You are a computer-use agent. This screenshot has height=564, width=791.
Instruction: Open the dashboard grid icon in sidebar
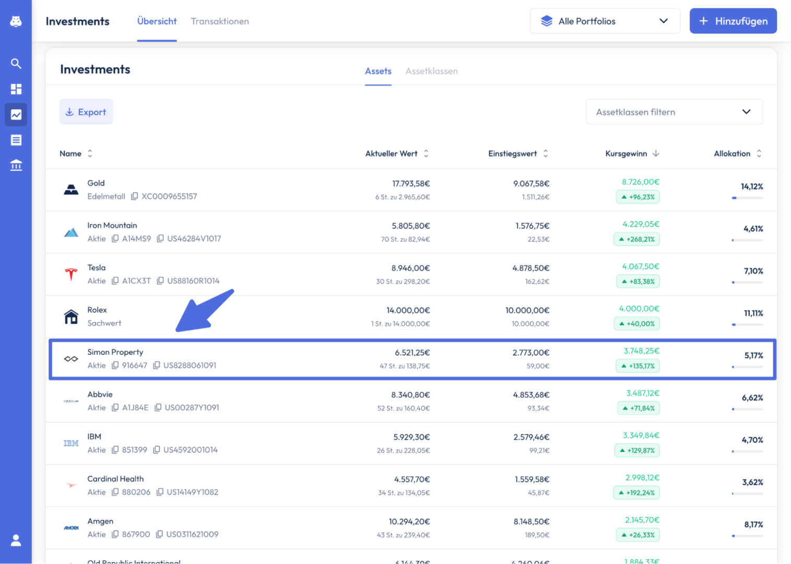[16, 89]
